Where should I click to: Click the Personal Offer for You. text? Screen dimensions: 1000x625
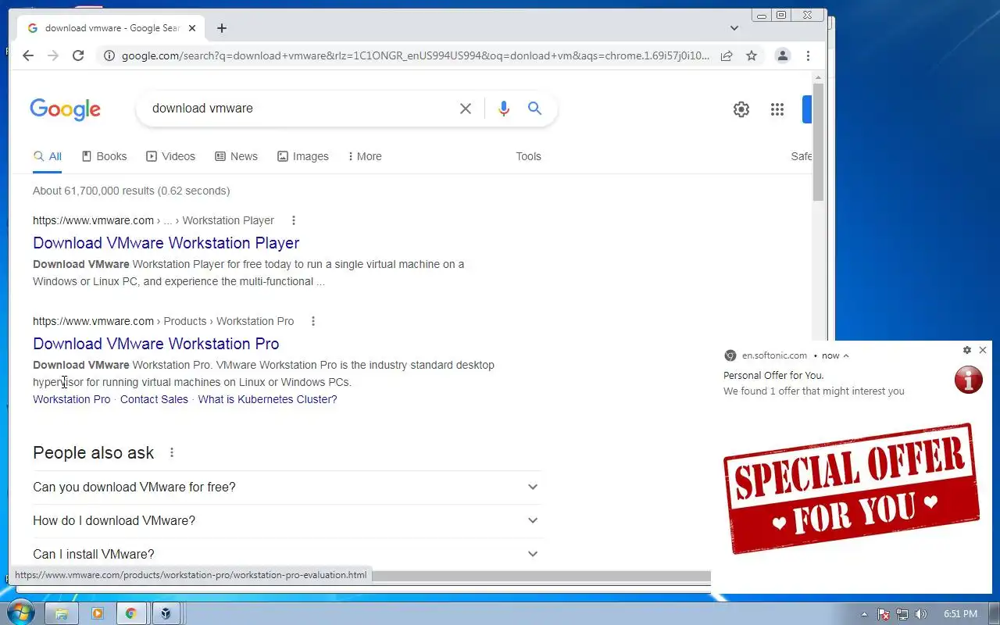[773, 375]
